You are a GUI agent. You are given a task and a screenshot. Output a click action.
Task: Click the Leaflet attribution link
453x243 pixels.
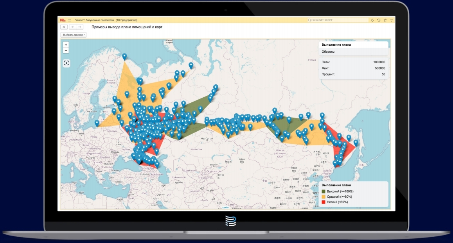[226, 207]
